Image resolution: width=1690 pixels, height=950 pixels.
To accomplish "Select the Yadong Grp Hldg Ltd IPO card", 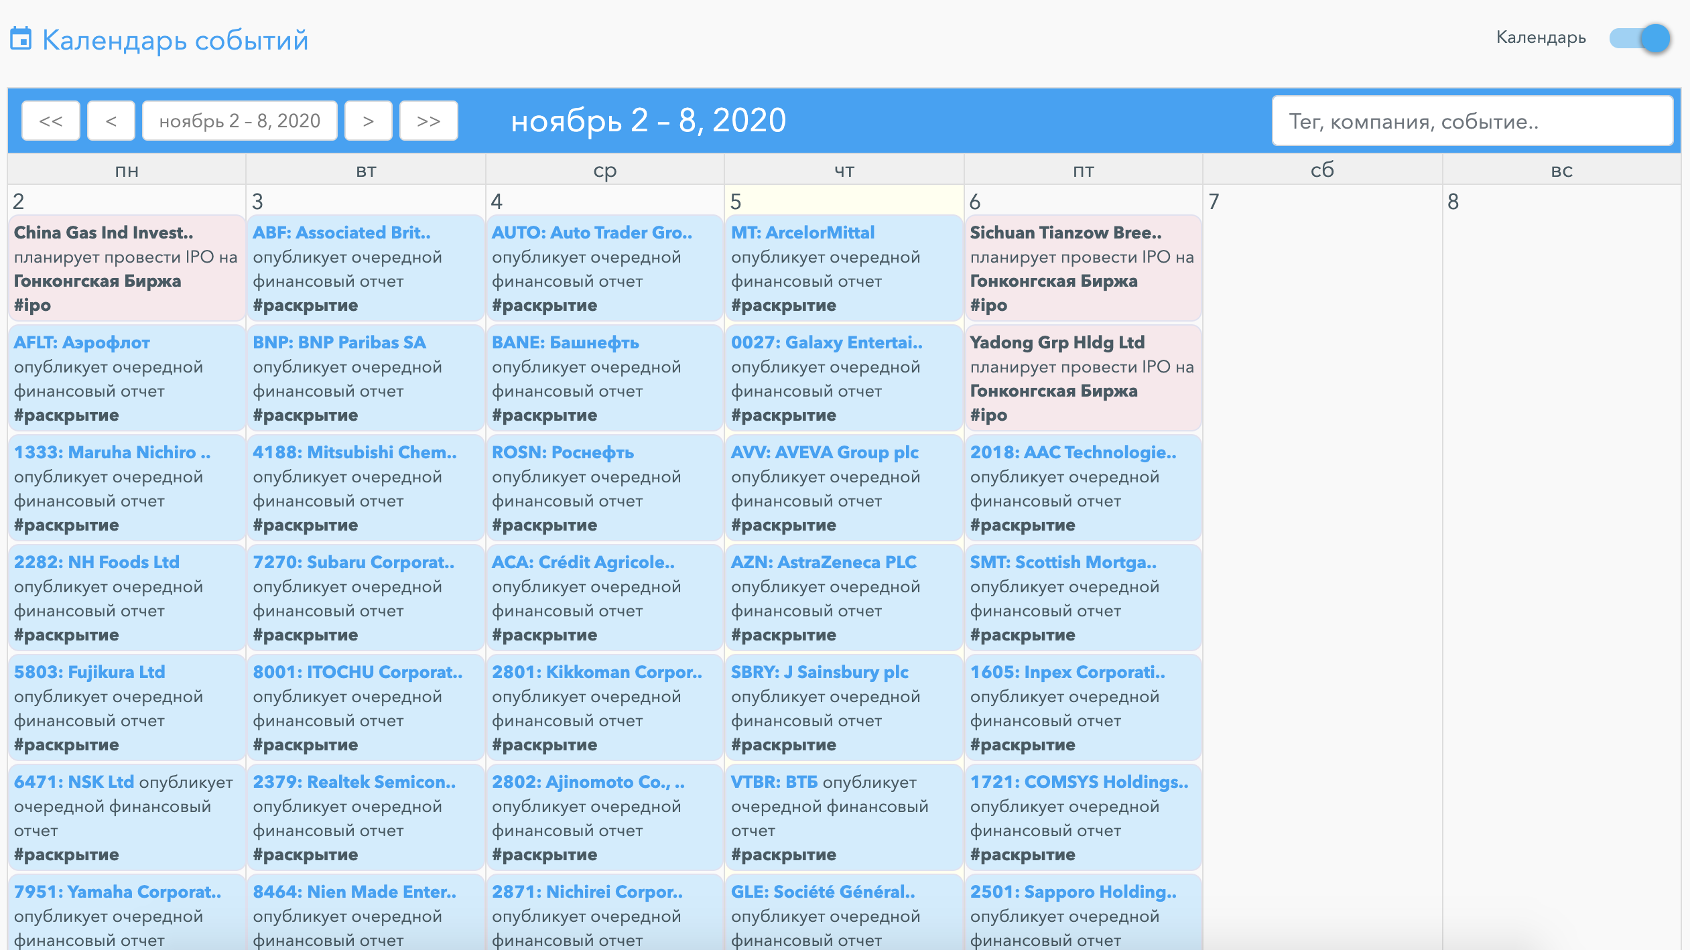I will point(1082,378).
